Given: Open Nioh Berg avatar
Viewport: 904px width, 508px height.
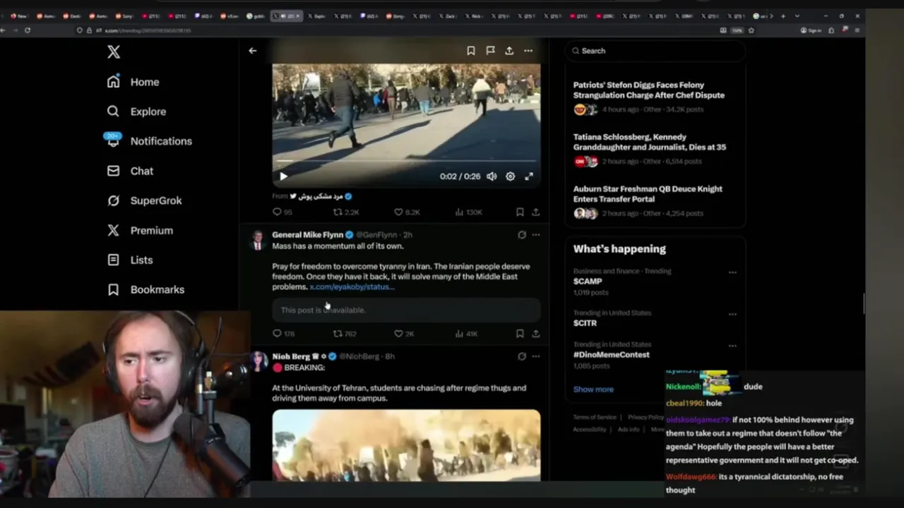Looking at the screenshot, I should 258,361.
